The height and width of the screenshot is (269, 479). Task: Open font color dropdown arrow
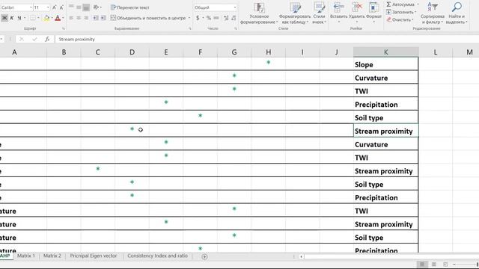click(x=63, y=18)
